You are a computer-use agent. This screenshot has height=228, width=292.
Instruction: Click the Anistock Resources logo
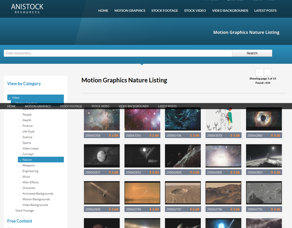coord(27,8)
